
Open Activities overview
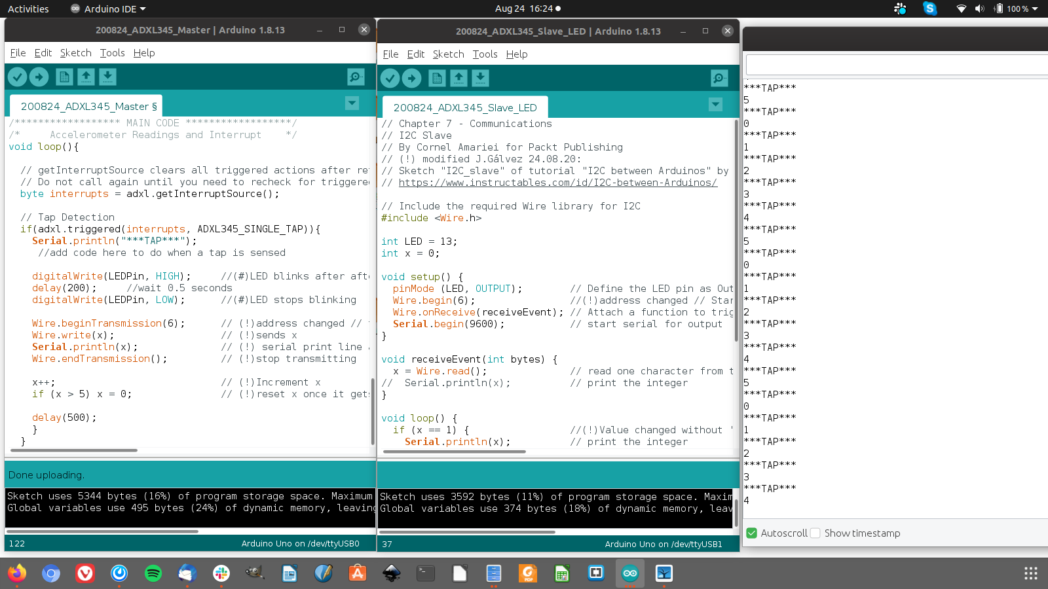(x=28, y=9)
